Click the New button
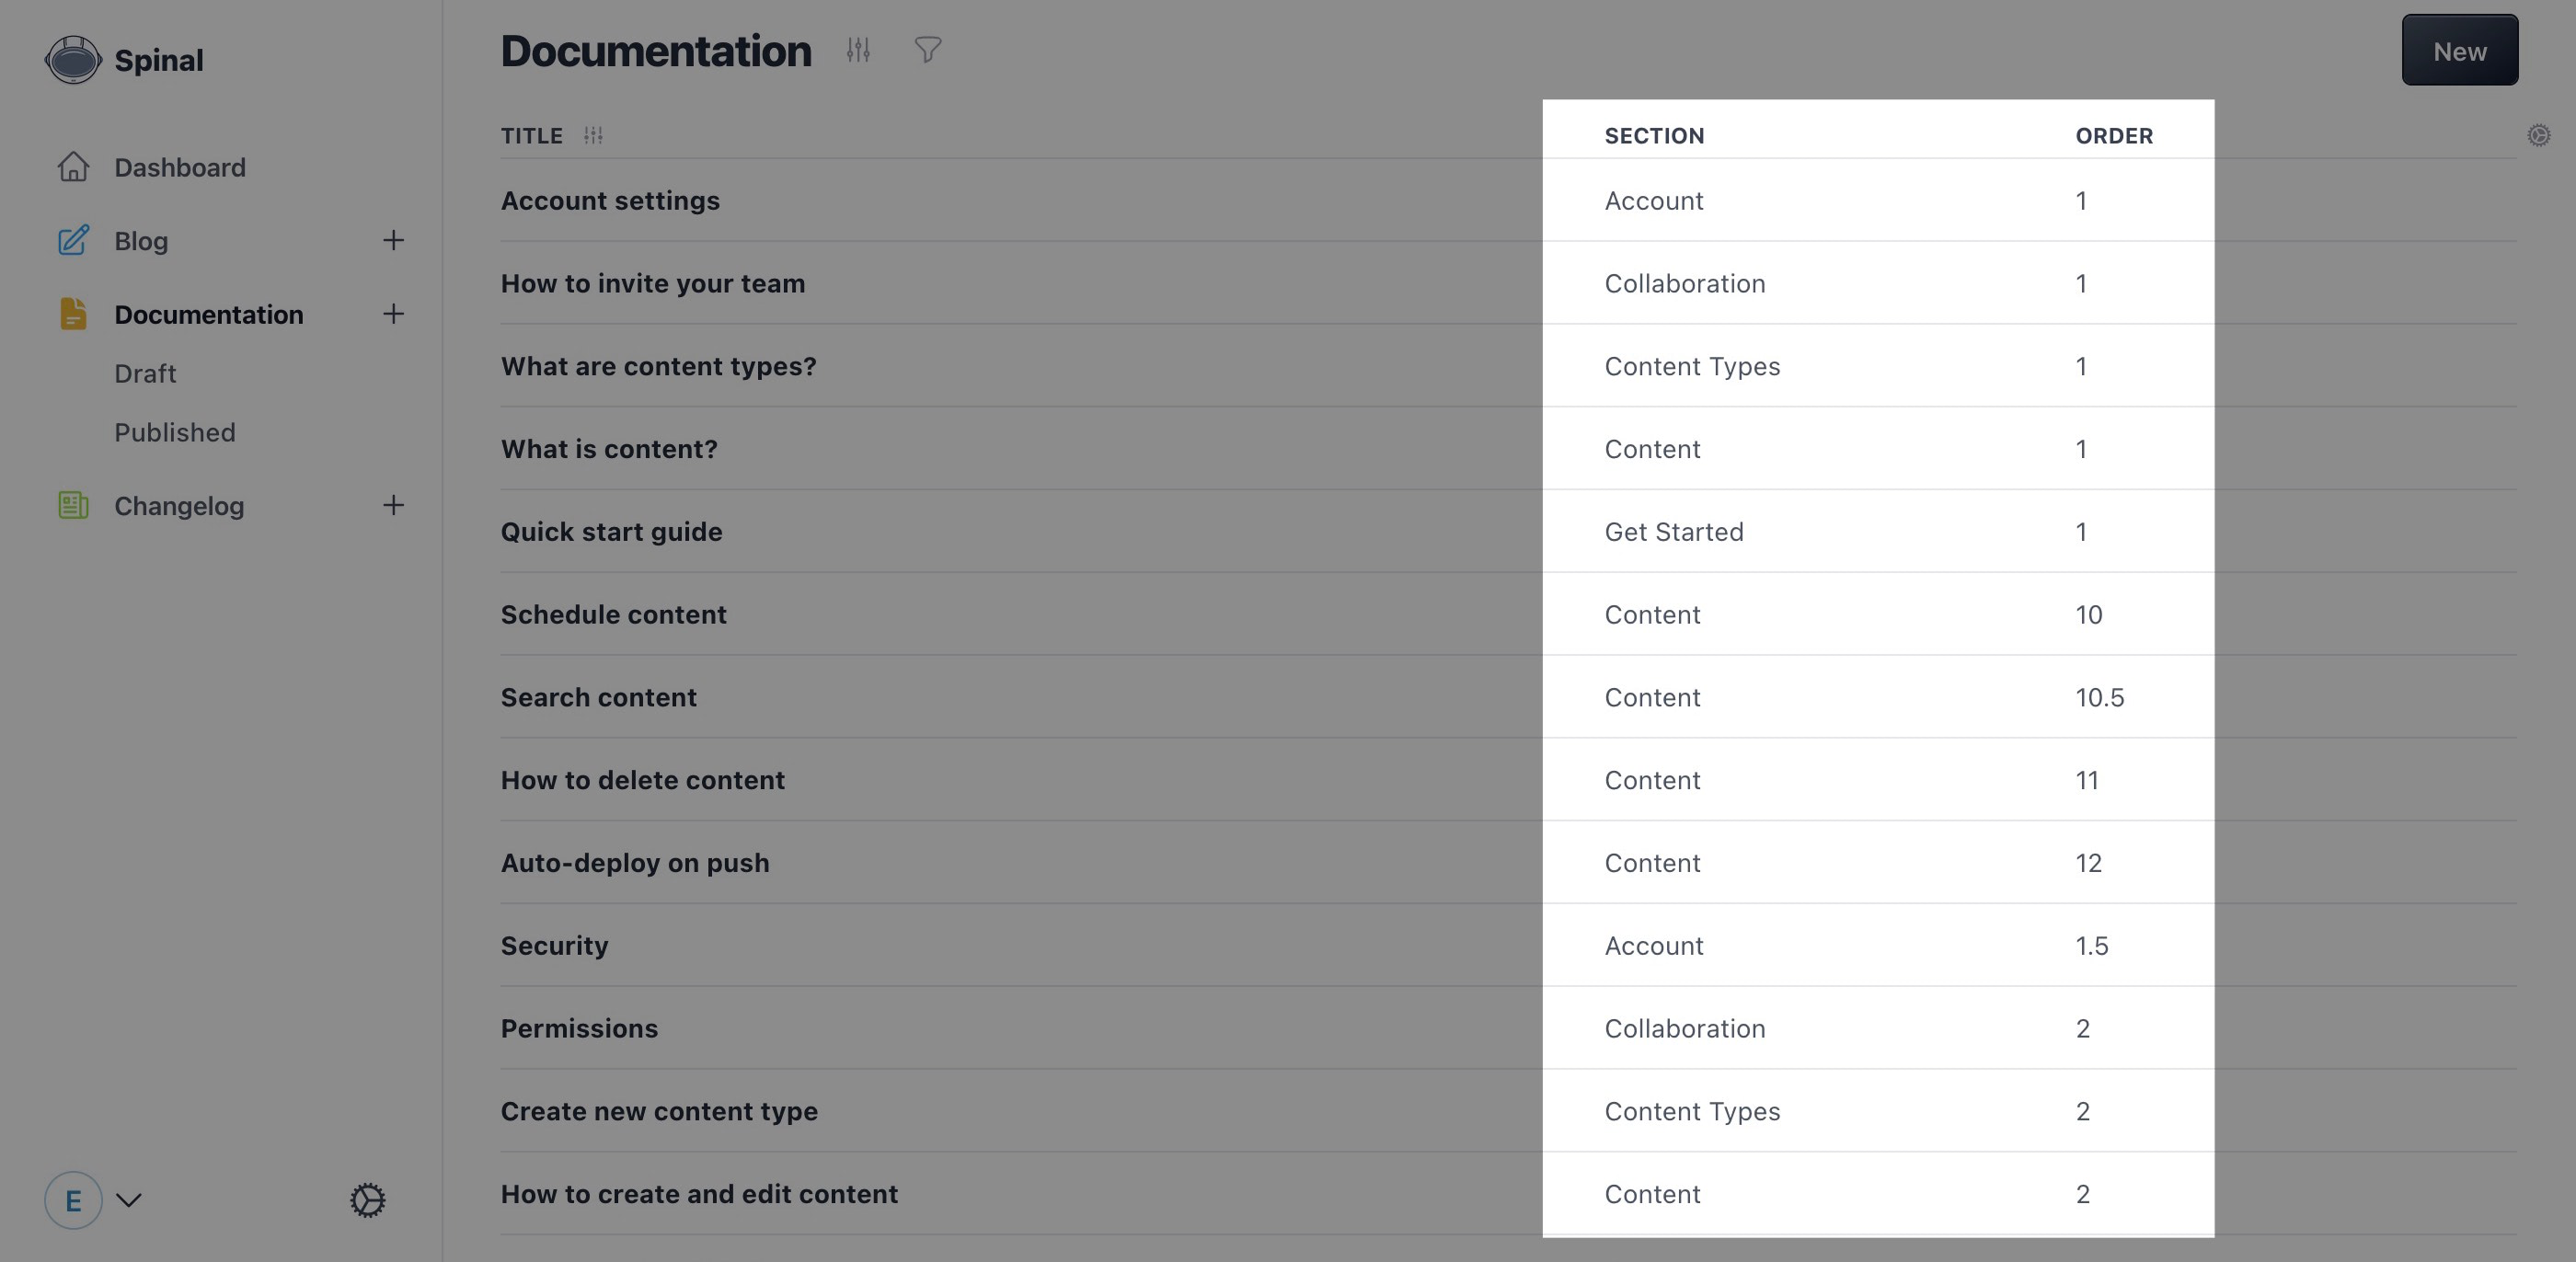This screenshot has width=2576, height=1262. pyautogui.click(x=2459, y=50)
